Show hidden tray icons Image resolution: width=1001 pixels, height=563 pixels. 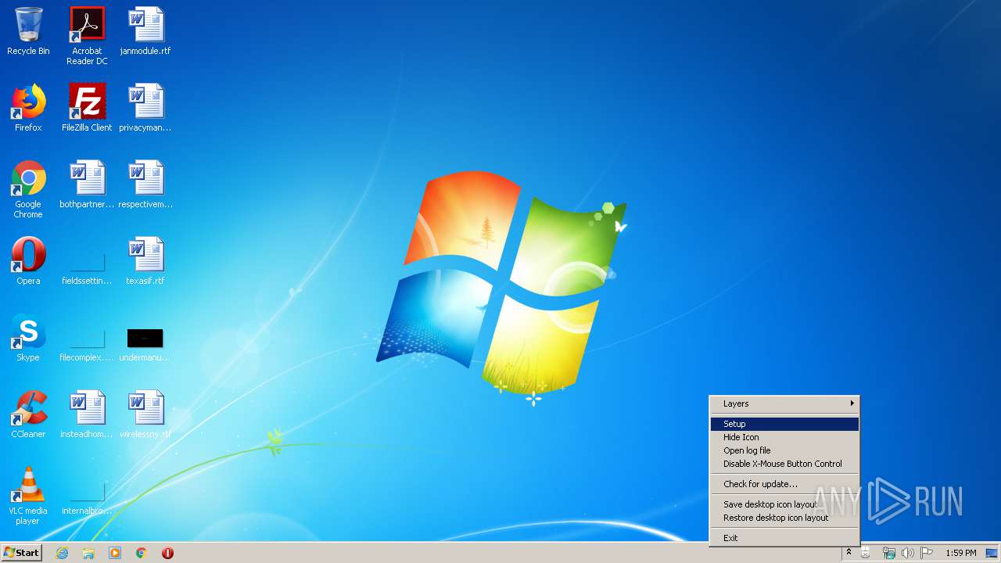point(849,553)
